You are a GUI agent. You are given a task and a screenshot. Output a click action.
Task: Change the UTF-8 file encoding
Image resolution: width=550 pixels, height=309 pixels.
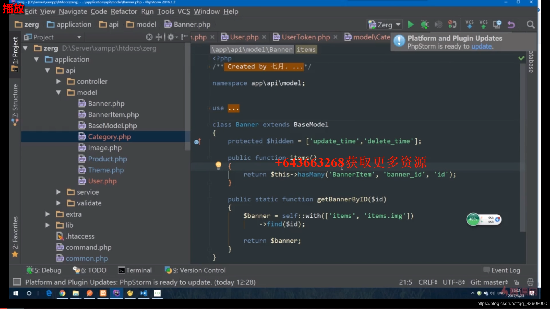point(454,282)
